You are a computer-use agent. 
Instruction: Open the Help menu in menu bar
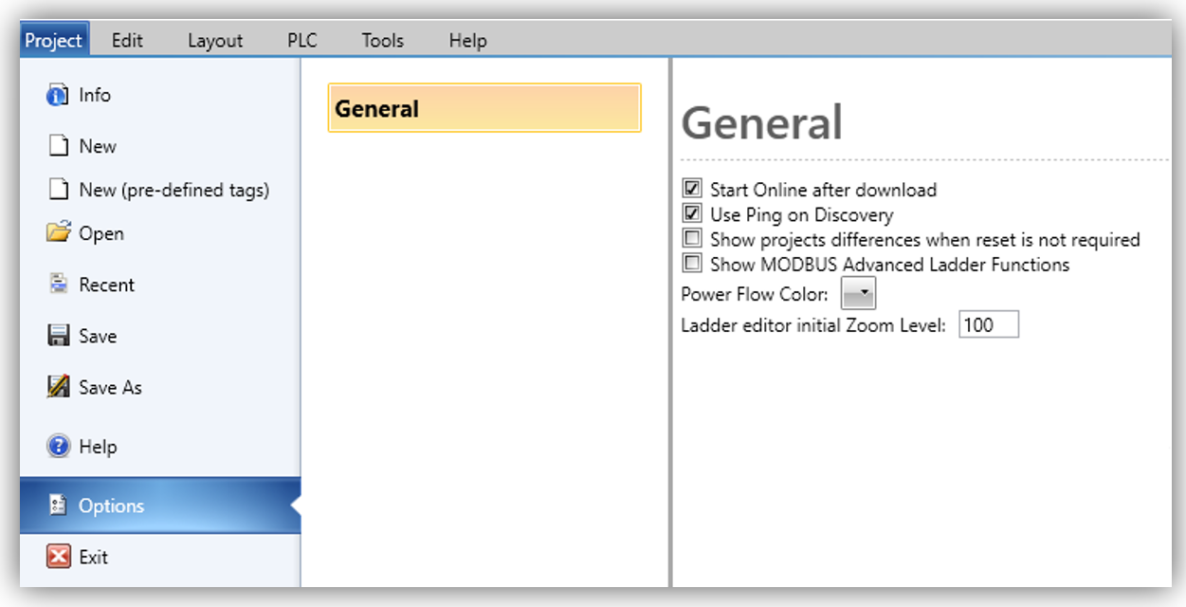[x=467, y=41]
